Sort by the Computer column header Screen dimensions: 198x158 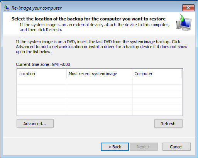(157, 74)
